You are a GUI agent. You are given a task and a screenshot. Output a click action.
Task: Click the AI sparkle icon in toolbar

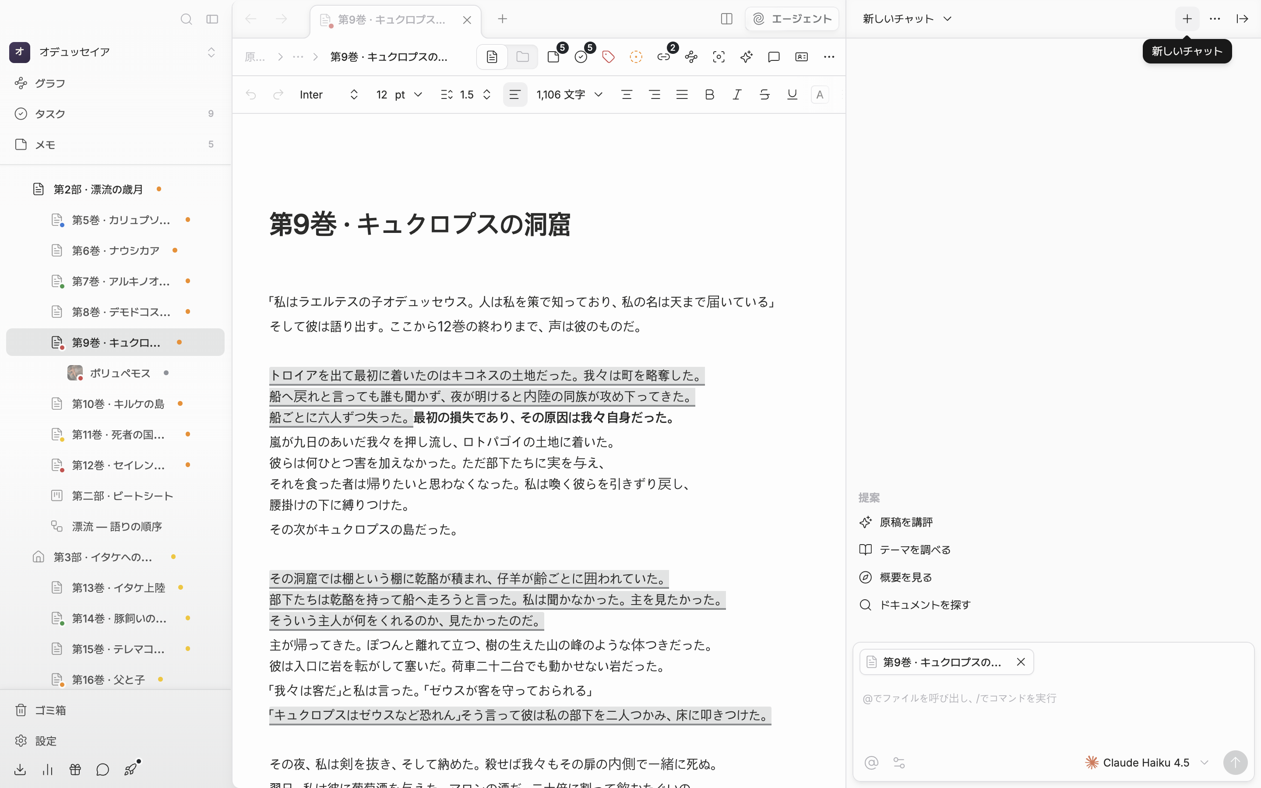[746, 57]
